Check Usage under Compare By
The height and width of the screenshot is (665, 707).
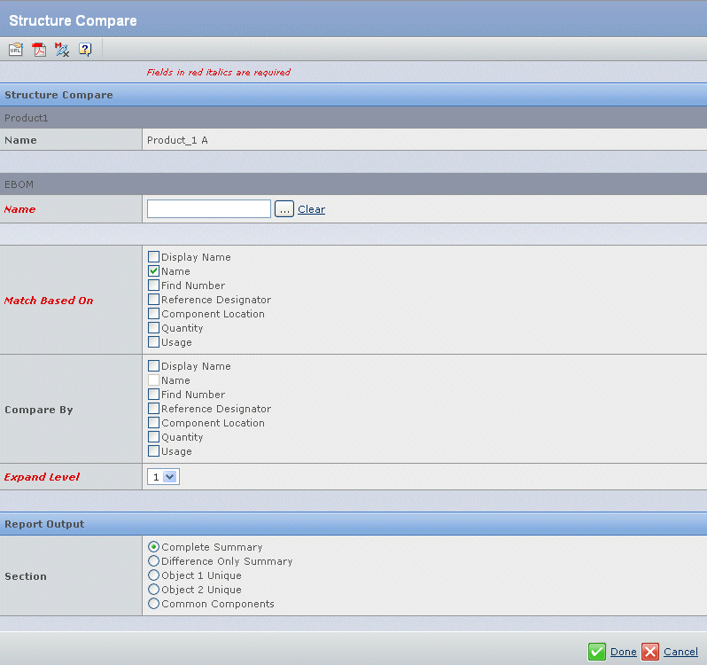point(154,451)
